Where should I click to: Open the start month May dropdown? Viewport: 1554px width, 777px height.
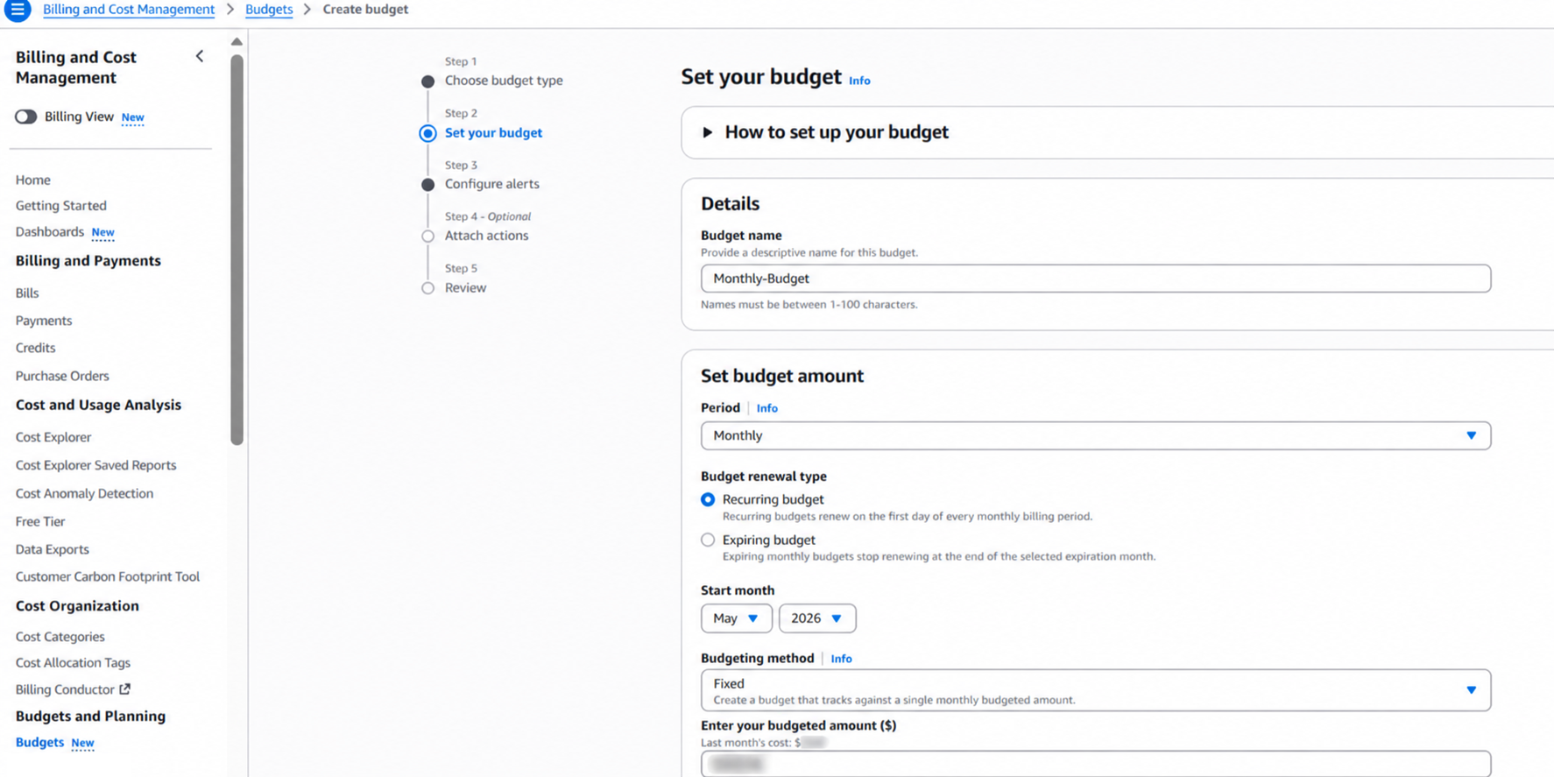736,618
